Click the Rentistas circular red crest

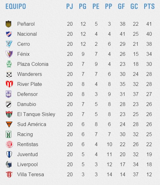click(9, 145)
